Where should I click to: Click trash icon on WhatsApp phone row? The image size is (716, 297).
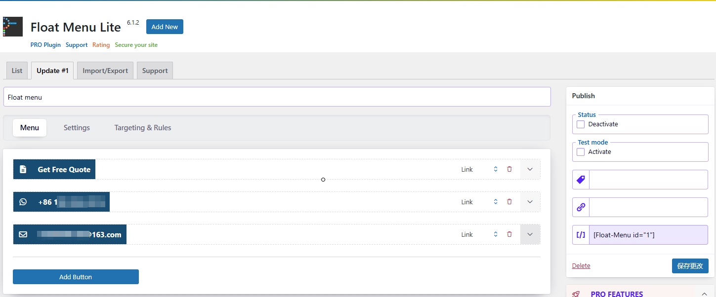point(509,202)
